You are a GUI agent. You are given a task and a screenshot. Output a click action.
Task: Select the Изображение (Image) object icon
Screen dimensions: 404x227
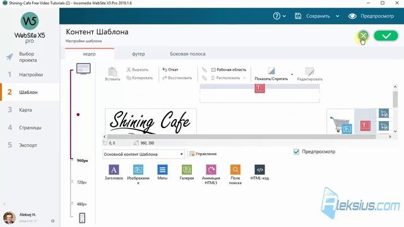pyautogui.click(x=138, y=170)
